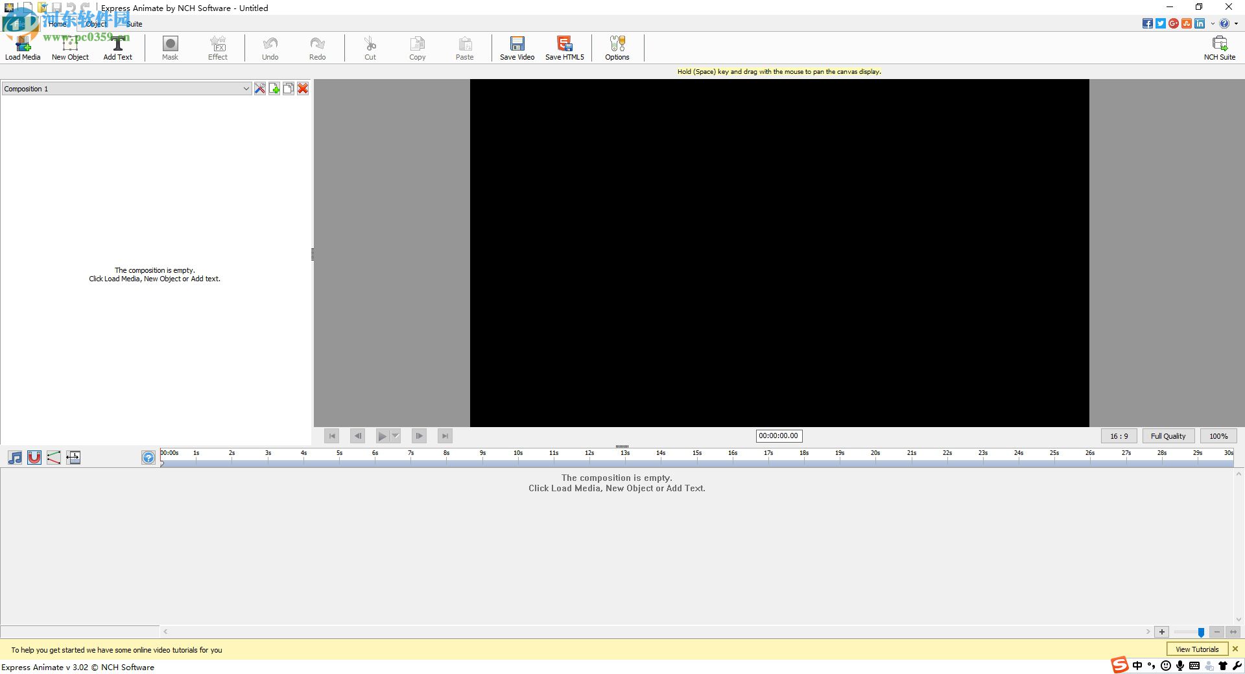
Task: Click the Cut scissors icon
Action: pos(370,48)
